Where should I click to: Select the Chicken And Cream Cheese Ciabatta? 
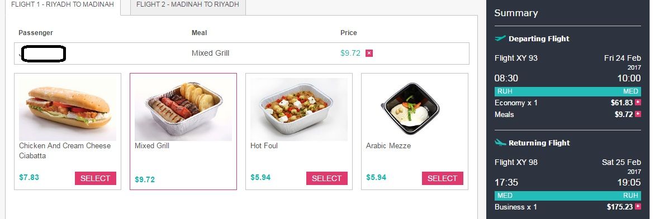tap(95, 178)
